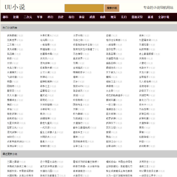Open the novel 天道图书馆
This screenshot has width=177, height=177.
click(x=112, y=59)
